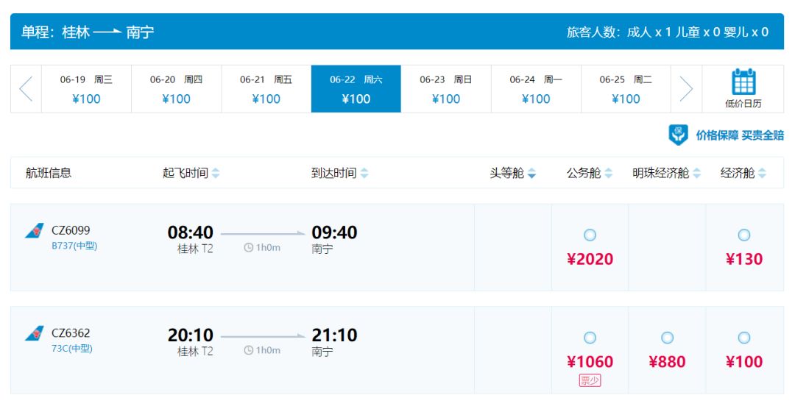The height and width of the screenshot is (409, 795).
Task: Click the 低价日历 label
Action: [x=743, y=104]
